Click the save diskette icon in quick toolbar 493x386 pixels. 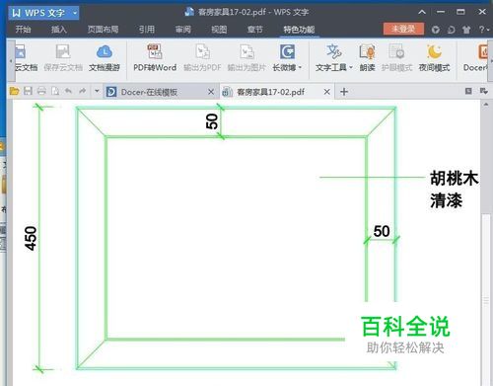(x=28, y=91)
